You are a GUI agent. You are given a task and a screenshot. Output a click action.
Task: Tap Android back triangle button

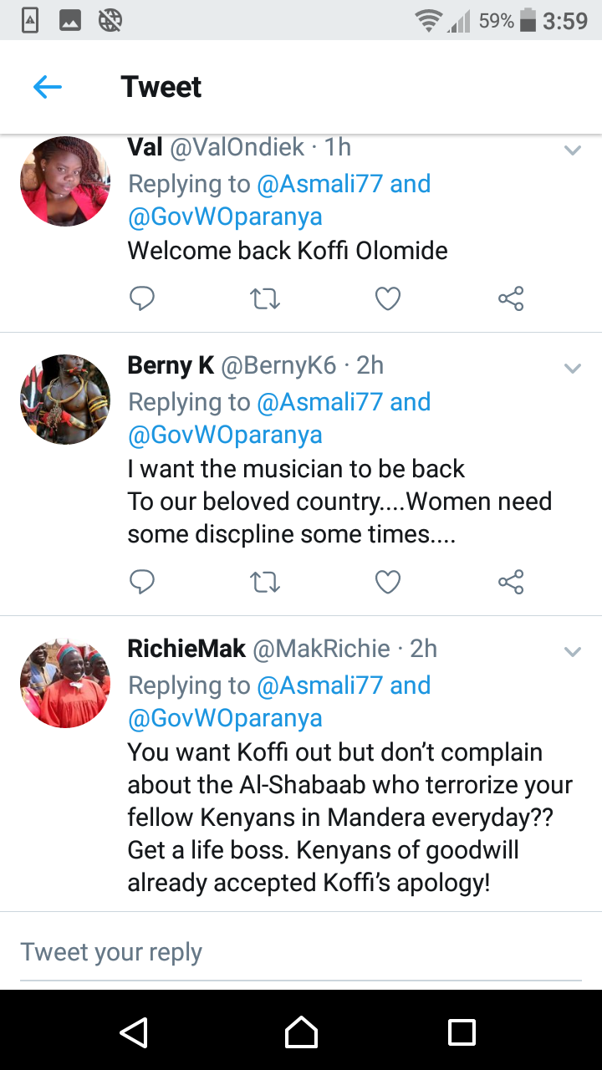tap(135, 1032)
